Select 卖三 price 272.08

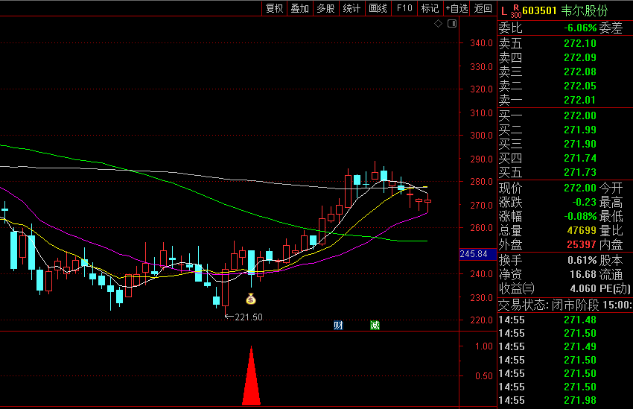[x=580, y=72]
